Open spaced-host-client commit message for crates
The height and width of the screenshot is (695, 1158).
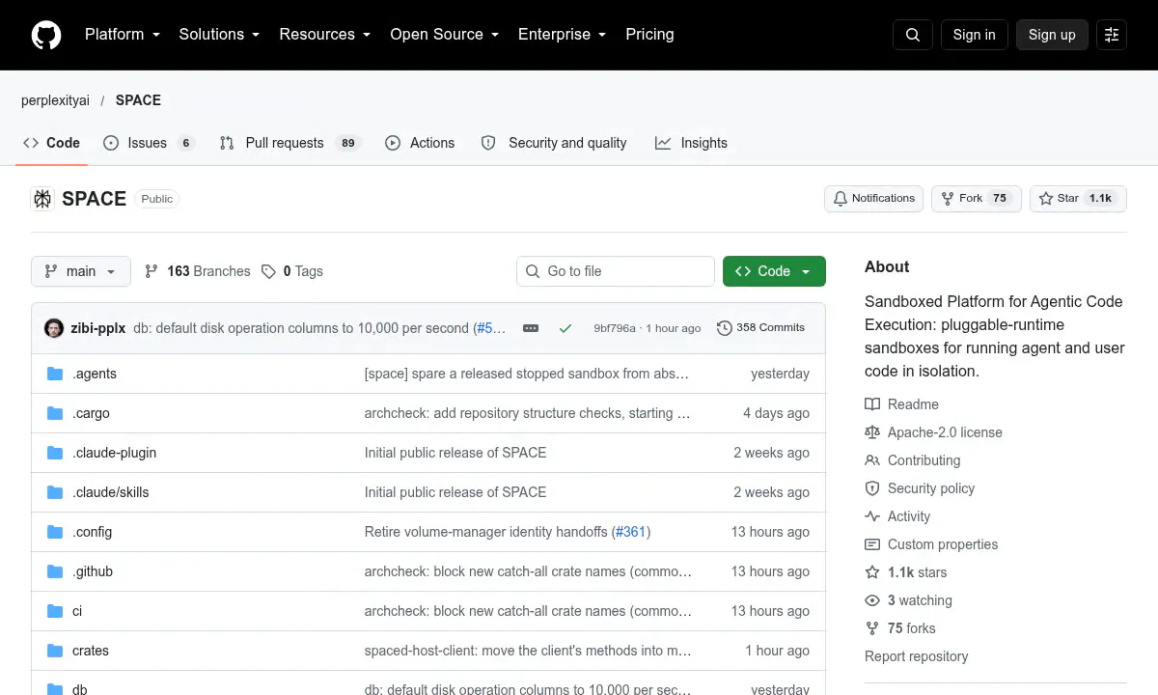point(528,651)
